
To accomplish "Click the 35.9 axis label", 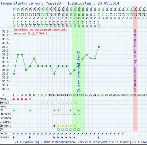I will point(5,66).
